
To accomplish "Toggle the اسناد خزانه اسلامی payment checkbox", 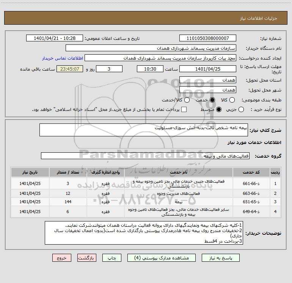I will (184, 109).
